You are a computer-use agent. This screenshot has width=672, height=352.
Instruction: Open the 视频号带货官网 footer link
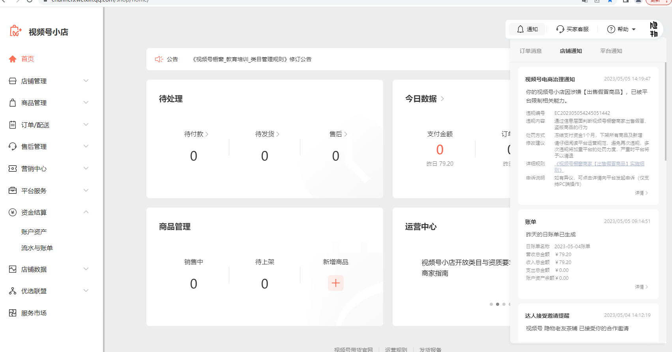click(x=353, y=350)
